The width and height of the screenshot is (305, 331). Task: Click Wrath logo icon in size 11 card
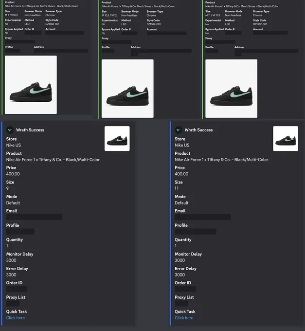tap(178, 130)
